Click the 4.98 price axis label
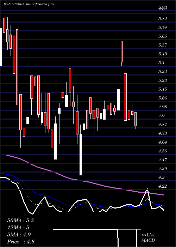This screenshot has width=176, height=247. click(x=163, y=107)
